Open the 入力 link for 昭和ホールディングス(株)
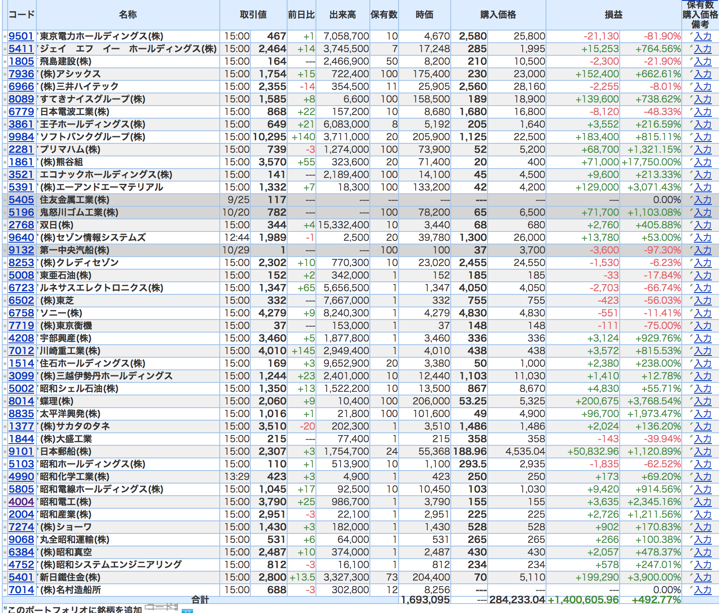Image resolution: width=719 pixels, height=613 pixels. tap(703, 464)
